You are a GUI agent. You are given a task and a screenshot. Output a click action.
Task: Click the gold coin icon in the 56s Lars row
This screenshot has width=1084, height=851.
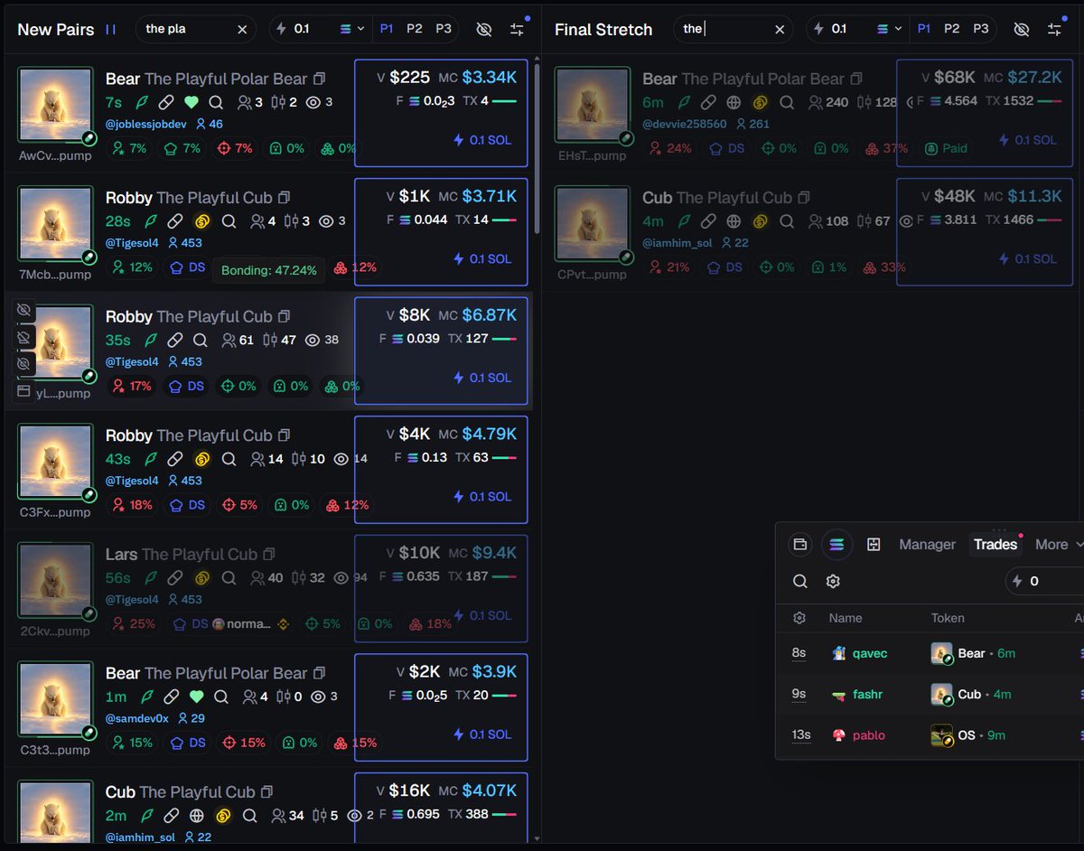coord(202,577)
